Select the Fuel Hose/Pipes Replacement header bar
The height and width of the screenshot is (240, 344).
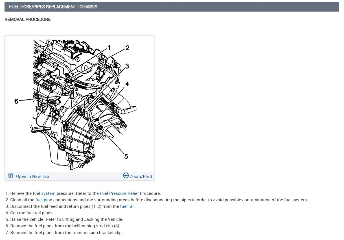[172, 7]
